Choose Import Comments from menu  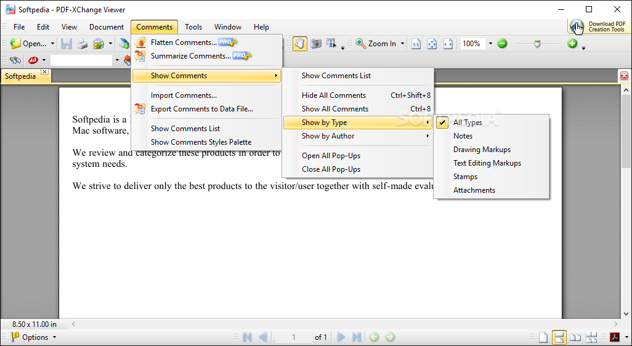[206, 95]
